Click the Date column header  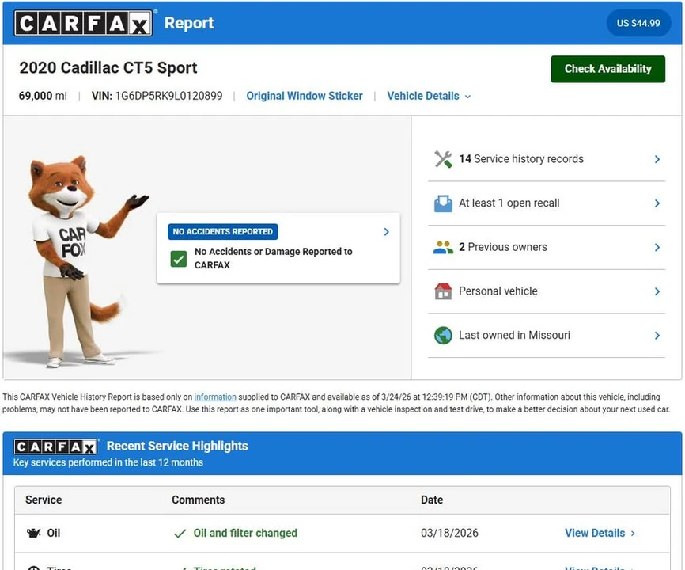[432, 500]
